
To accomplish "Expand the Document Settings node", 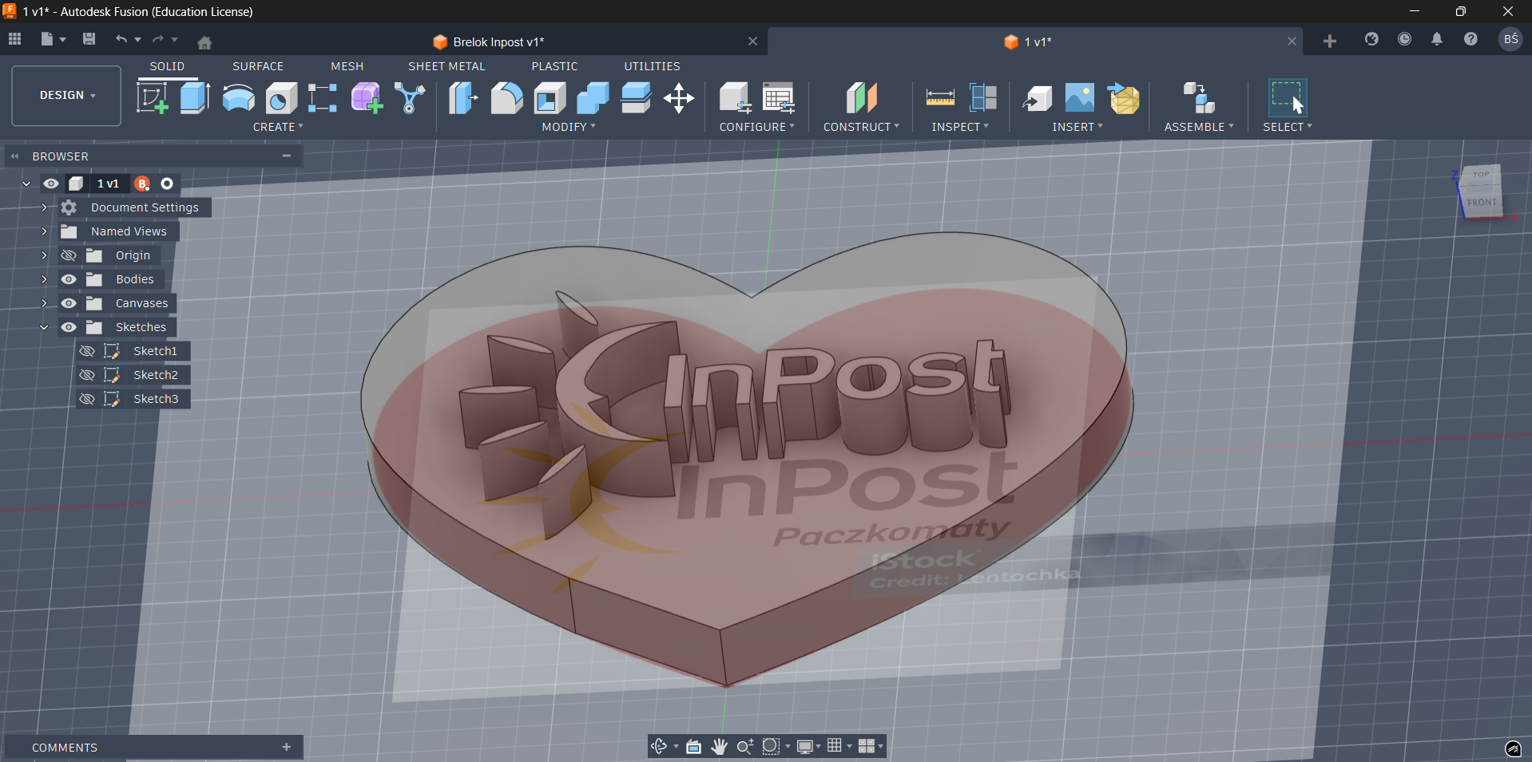I will (x=44, y=207).
